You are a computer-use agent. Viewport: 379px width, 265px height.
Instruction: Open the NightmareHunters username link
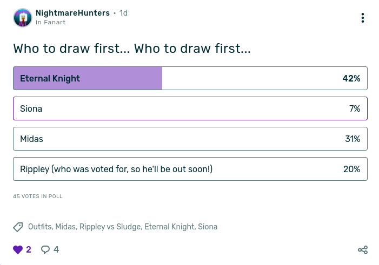72,12
